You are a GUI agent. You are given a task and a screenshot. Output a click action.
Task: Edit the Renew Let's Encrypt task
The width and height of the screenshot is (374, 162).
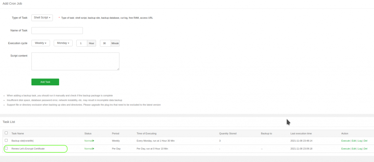[x=354, y=148]
